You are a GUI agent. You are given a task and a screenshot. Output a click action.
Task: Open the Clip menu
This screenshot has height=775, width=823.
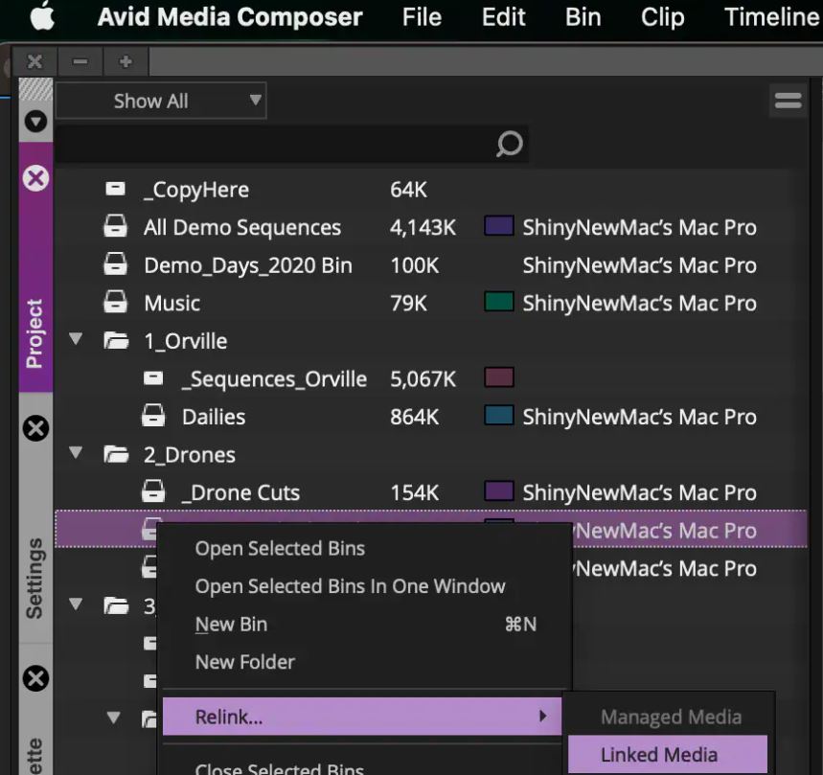pyautogui.click(x=662, y=17)
